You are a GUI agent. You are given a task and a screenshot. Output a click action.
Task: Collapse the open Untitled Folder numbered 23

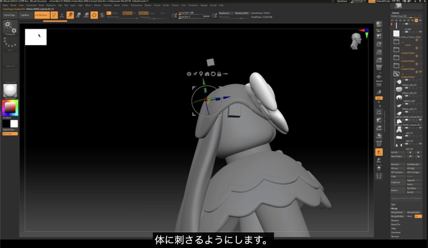396,73
